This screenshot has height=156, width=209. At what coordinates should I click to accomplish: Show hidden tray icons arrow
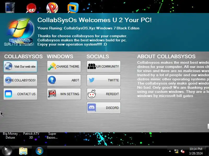(x=170, y=151)
